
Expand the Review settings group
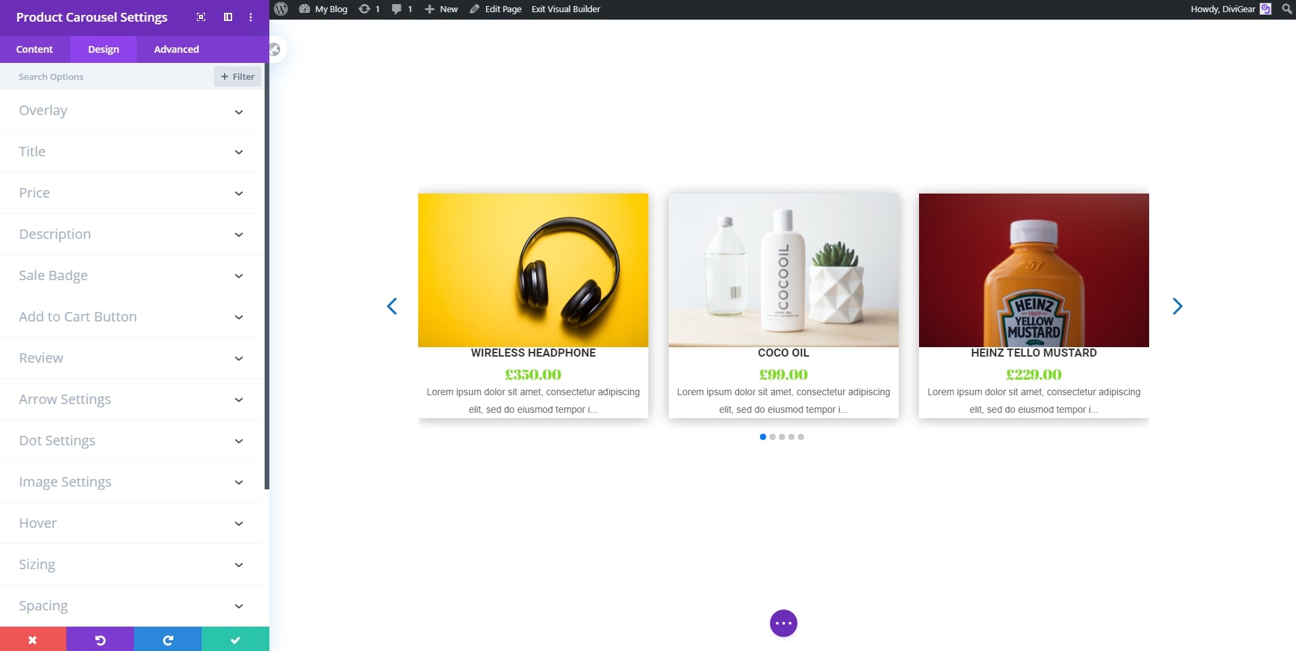132,358
